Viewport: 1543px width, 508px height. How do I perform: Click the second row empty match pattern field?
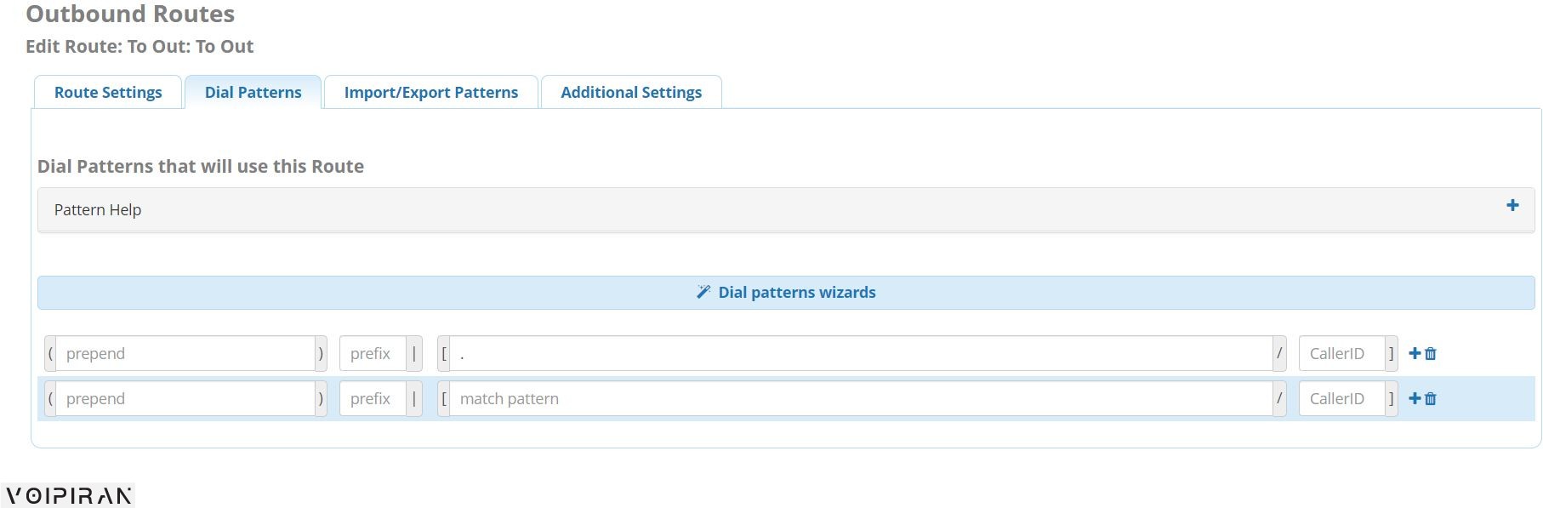(x=861, y=398)
